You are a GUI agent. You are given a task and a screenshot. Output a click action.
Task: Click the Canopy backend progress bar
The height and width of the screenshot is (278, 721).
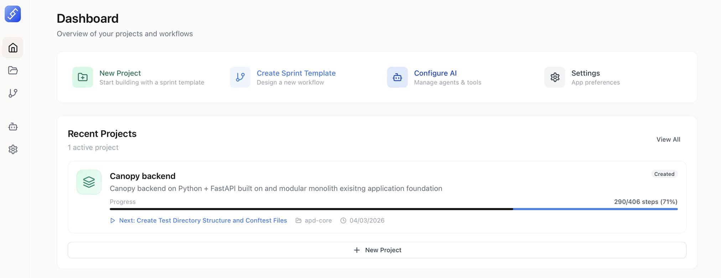(x=393, y=209)
